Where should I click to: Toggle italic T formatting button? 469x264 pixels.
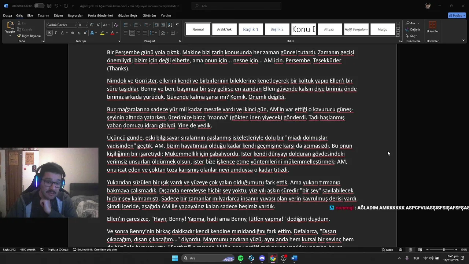[56, 33]
